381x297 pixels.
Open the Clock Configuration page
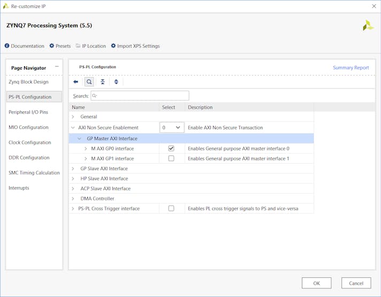29,142
